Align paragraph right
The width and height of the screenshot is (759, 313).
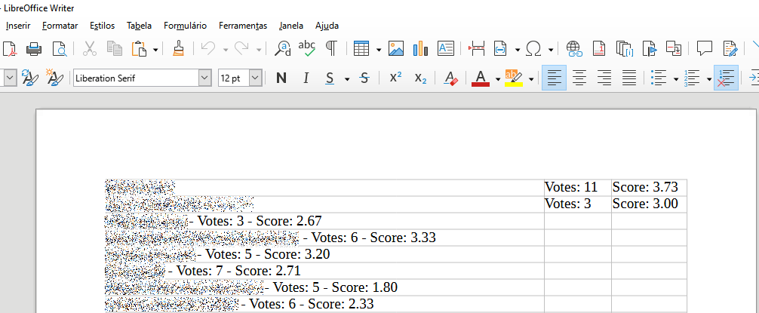tap(604, 78)
